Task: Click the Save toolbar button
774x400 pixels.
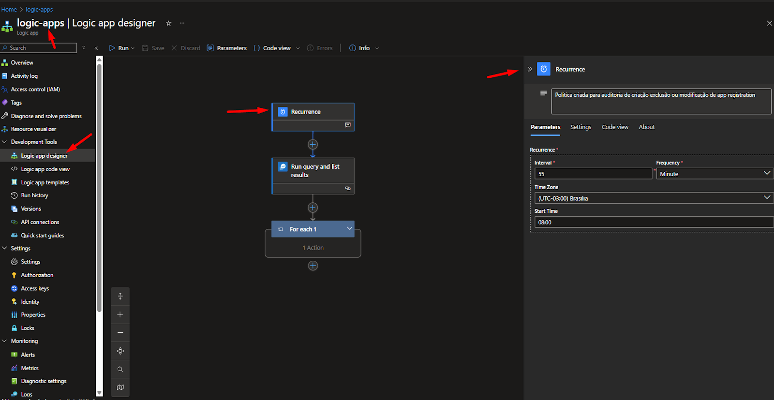Action: [153, 48]
